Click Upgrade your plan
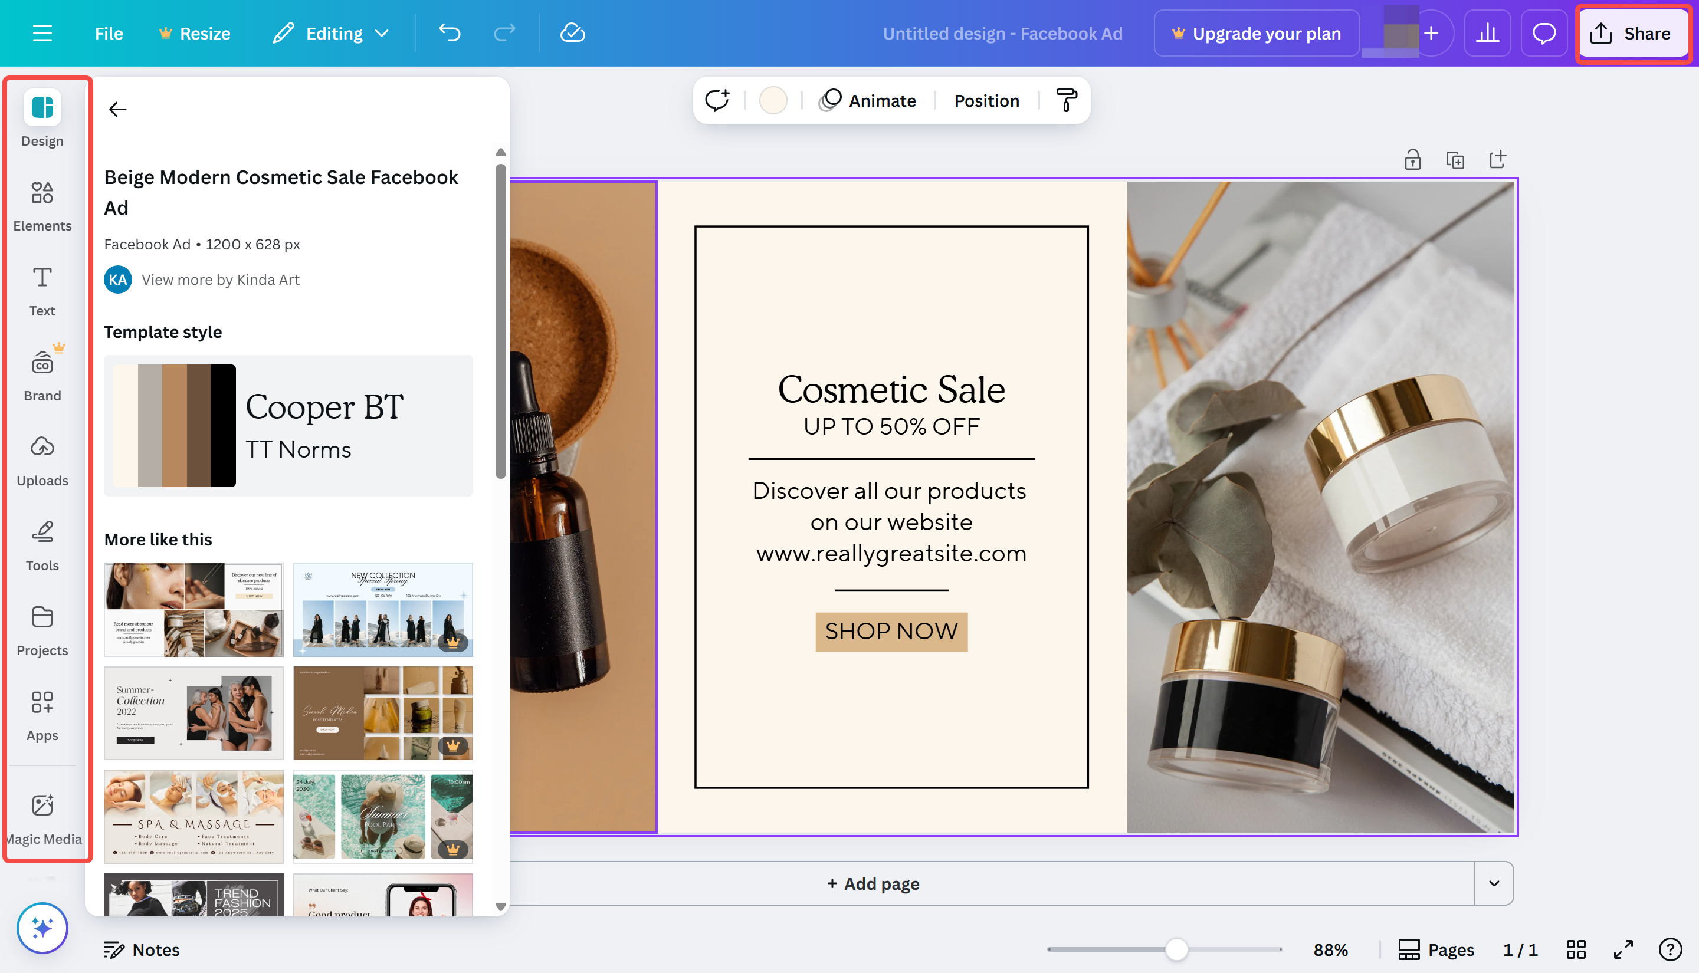 click(x=1256, y=33)
